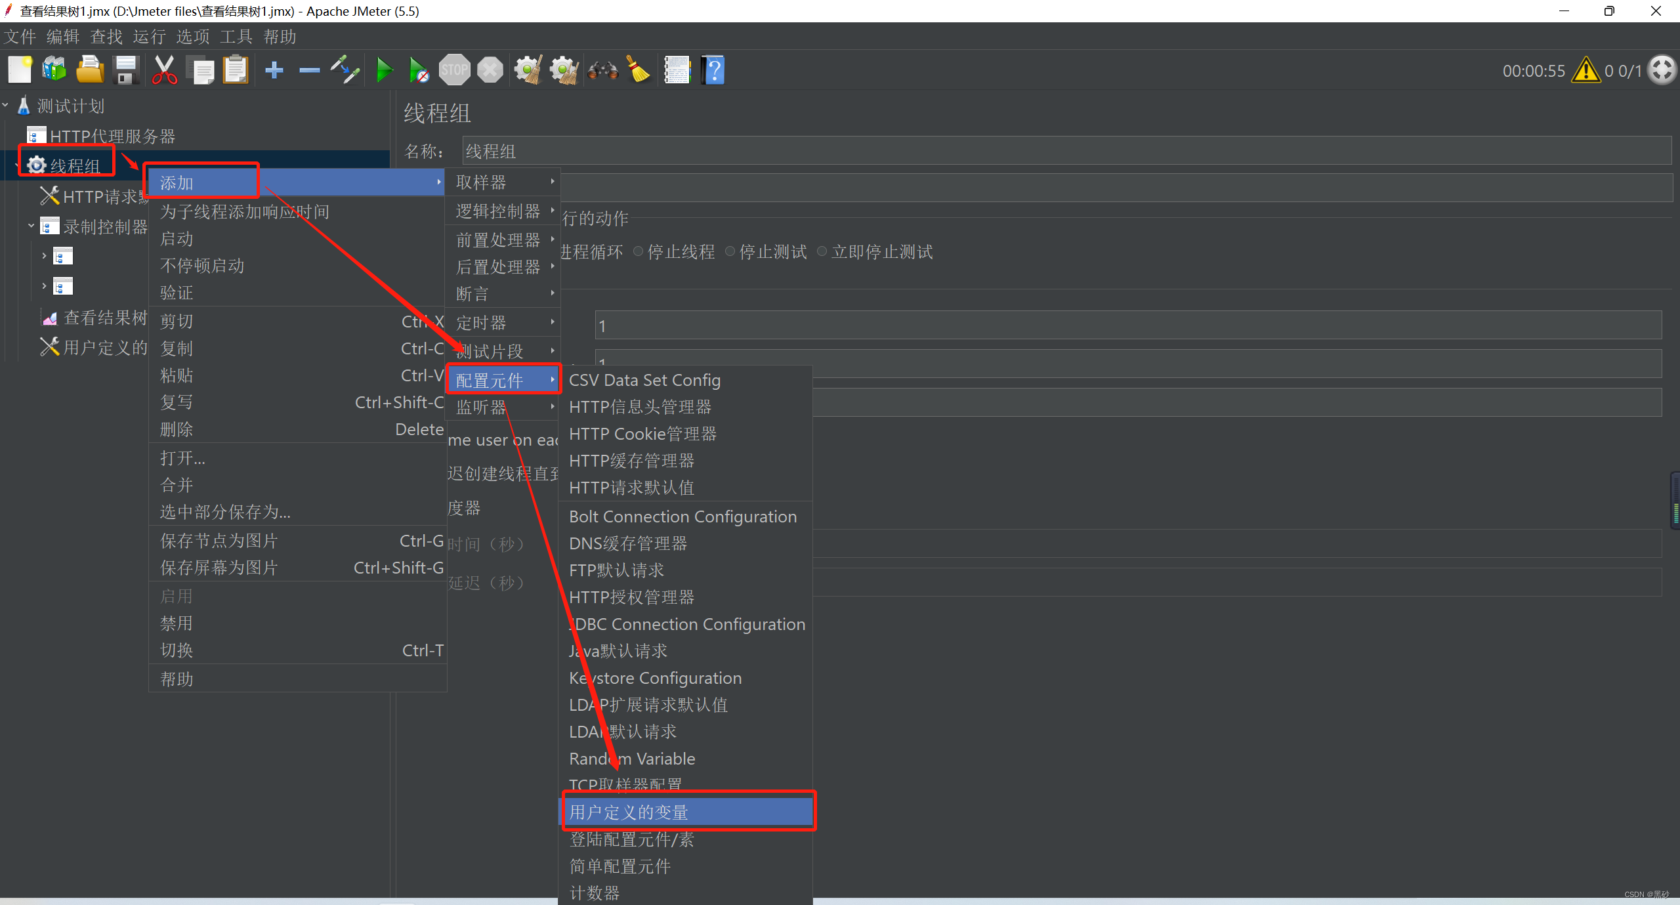Click the Reset Search broom icon
1680x905 pixels.
tap(638, 70)
